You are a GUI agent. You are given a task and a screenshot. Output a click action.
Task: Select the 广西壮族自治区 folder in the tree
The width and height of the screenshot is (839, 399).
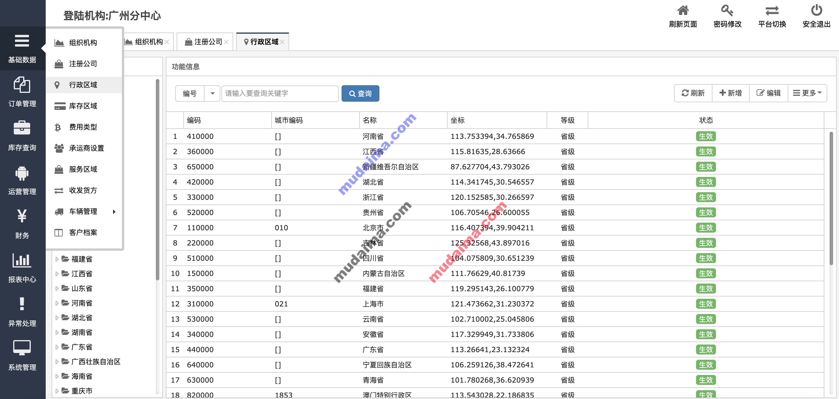91,362
